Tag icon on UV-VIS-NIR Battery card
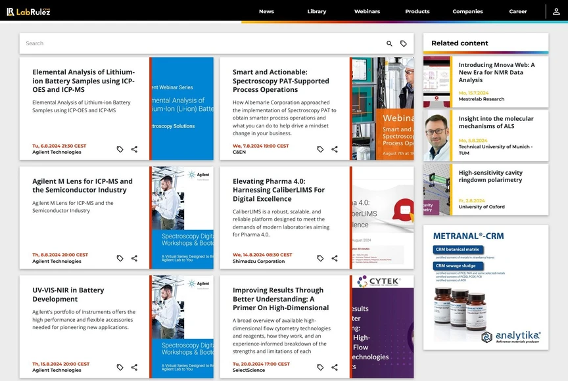 pos(120,367)
